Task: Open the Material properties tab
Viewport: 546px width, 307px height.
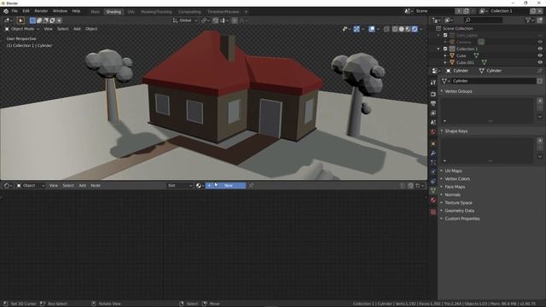Action: 433,200
